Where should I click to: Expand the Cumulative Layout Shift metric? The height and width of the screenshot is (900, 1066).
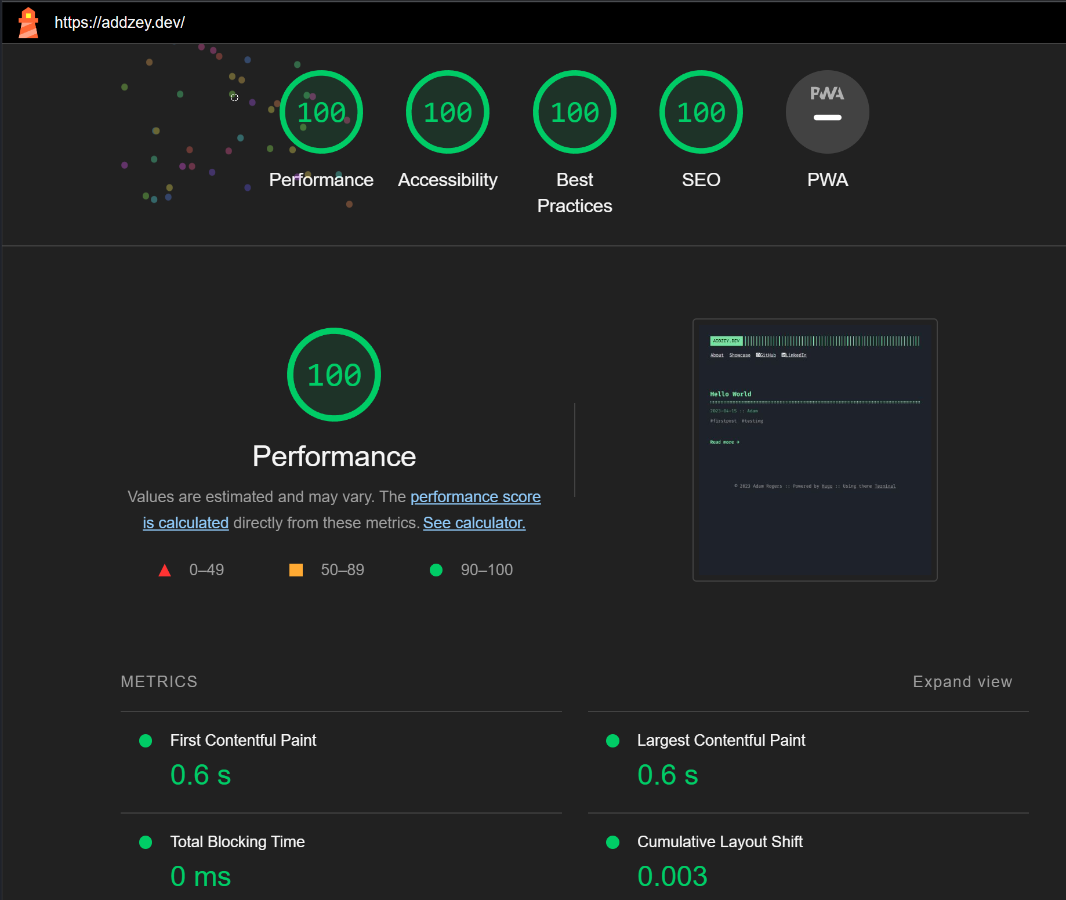720,842
